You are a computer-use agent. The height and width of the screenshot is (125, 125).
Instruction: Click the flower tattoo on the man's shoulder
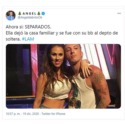[x=98, y=76]
